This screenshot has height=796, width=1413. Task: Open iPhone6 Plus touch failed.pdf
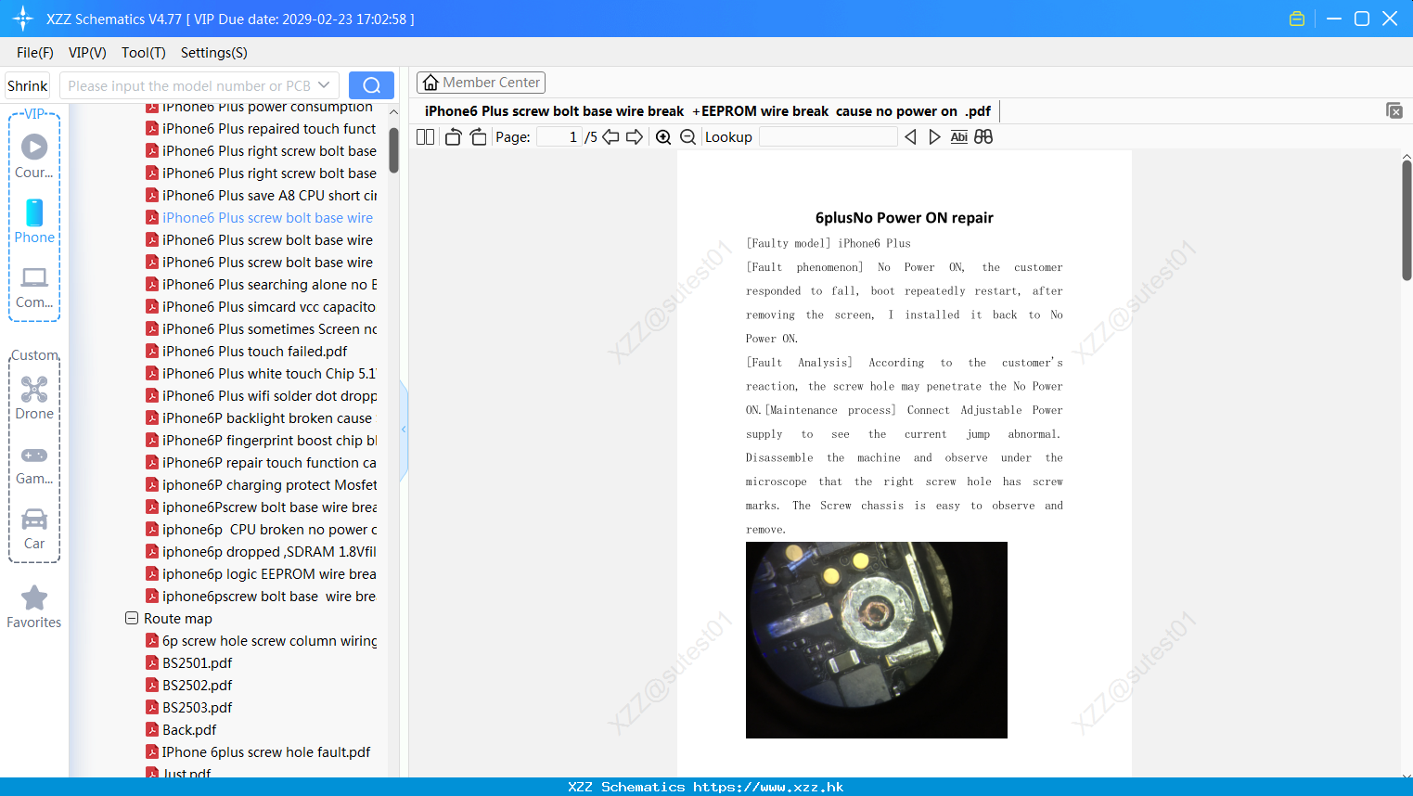coord(247,352)
